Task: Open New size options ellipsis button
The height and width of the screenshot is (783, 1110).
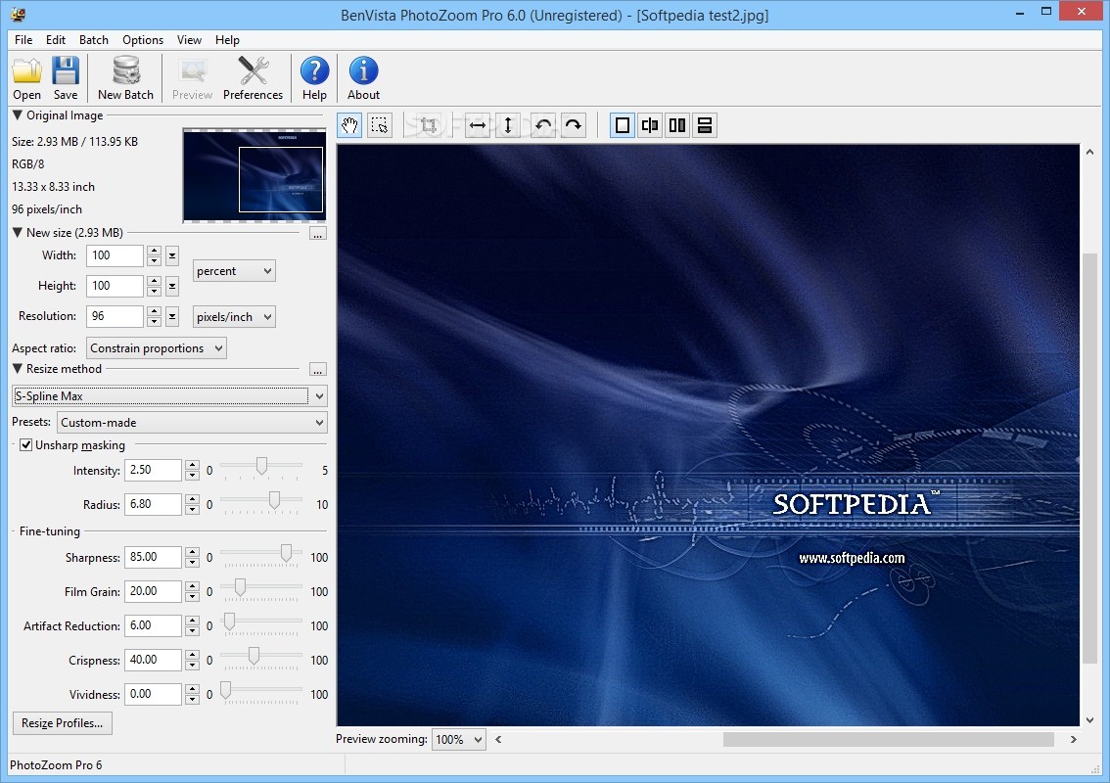Action: click(x=318, y=234)
